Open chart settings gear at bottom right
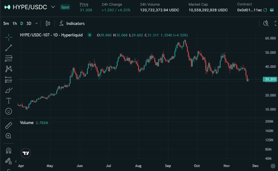Image resolution: width=278 pixels, height=171 pixels. point(273,166)
